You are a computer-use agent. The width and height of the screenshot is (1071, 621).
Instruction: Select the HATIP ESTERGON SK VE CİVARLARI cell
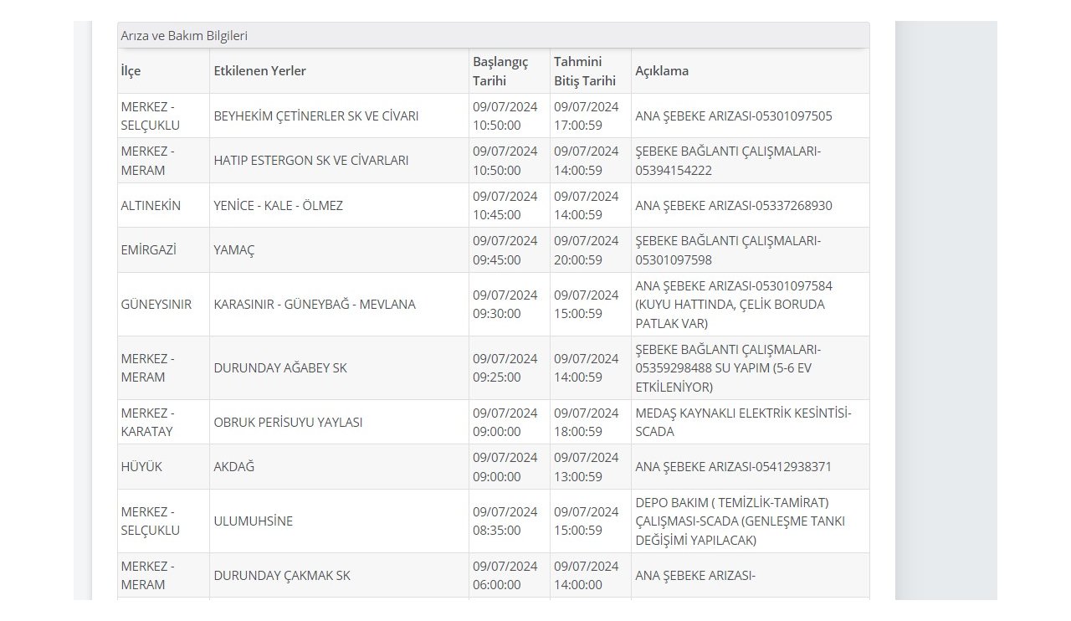pos(310,161)
